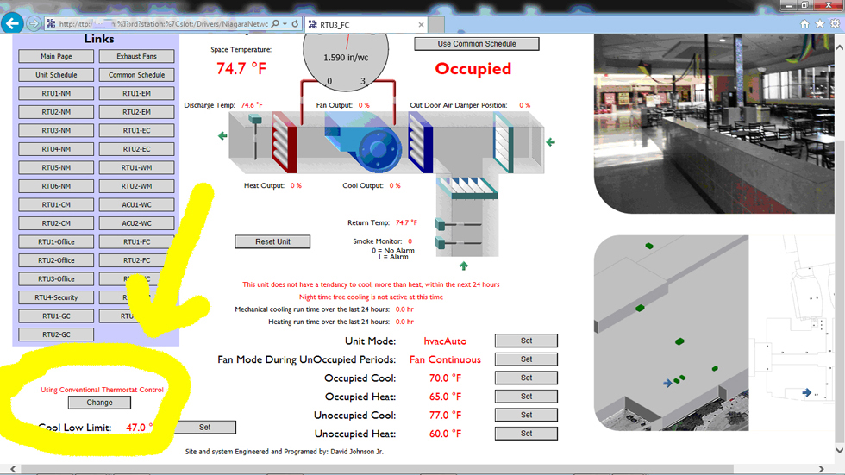Click the green return air up arrow

[x=464, y=266]
